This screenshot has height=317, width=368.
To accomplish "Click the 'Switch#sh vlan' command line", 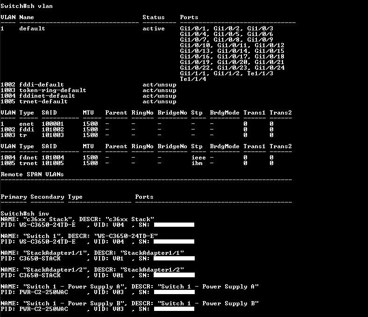I will 27,6.
